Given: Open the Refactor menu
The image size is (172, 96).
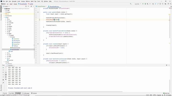Looking at the screenshot, I should coord(28,1).
